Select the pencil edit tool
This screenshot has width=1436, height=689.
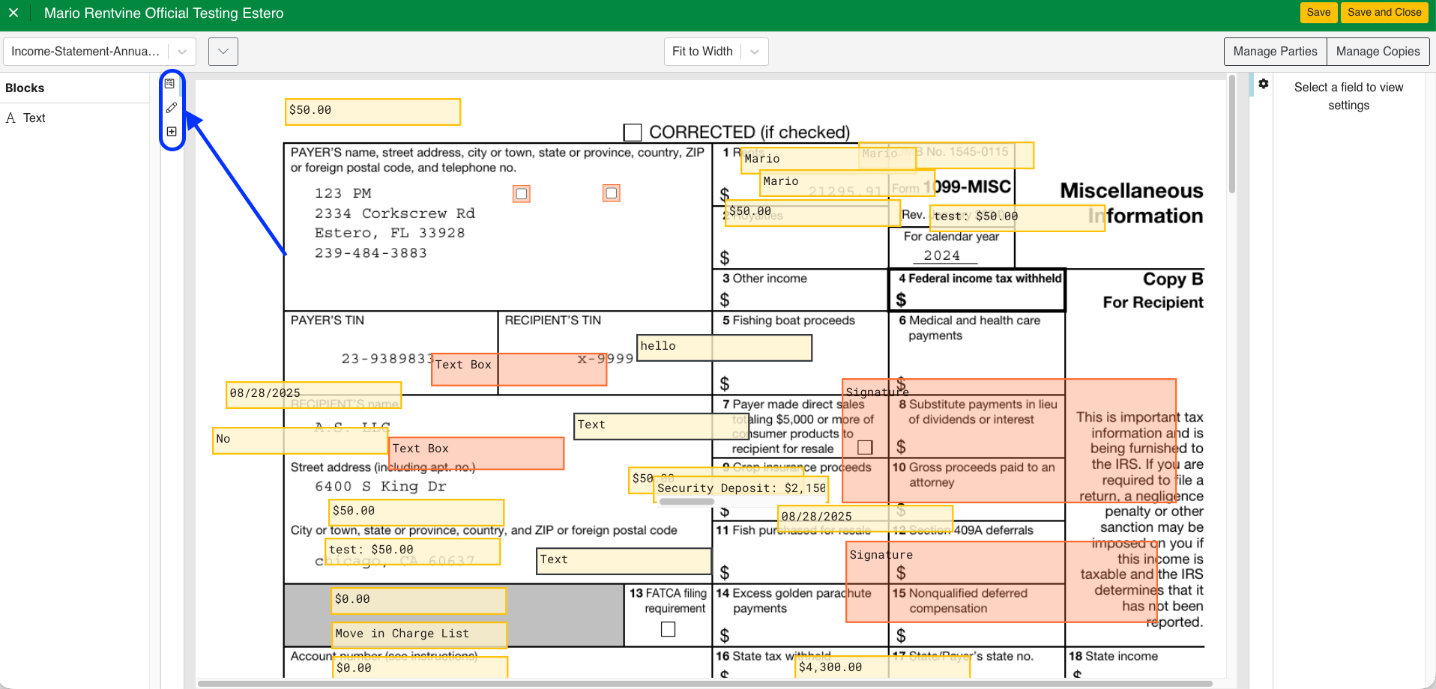click(x=172, y=108)
